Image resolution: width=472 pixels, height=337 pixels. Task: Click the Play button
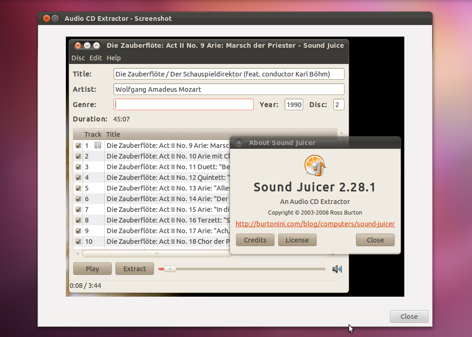coord(92,269)
